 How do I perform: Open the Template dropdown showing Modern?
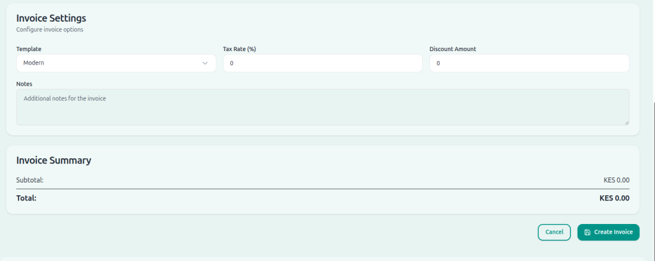point(116,63)
